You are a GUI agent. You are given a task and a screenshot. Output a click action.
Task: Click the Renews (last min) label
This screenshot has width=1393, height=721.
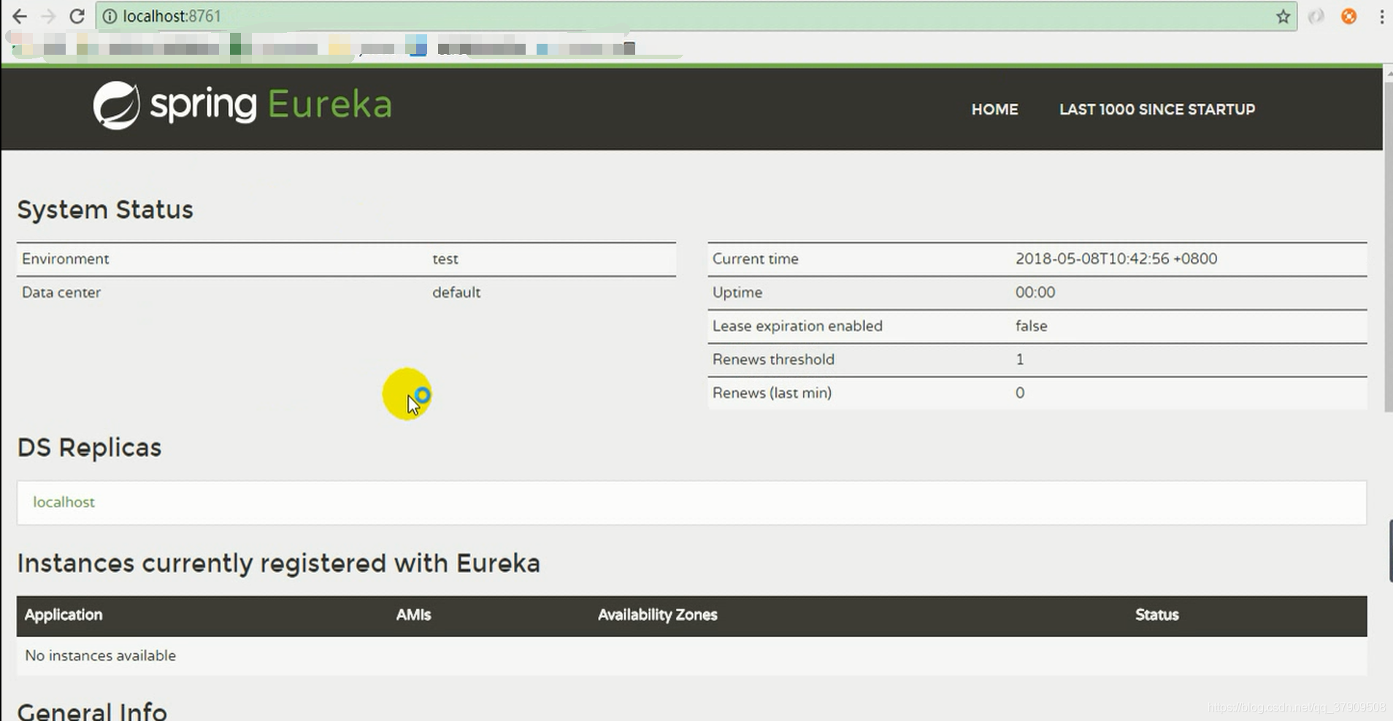point(772,393)
